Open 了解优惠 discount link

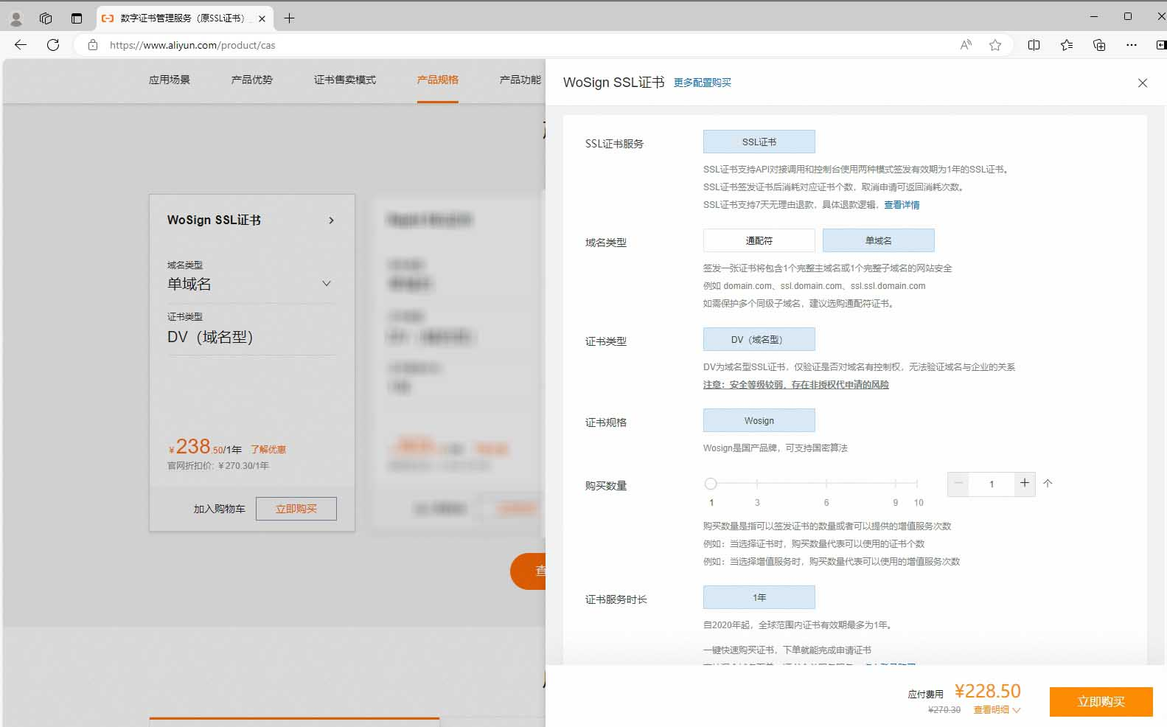pyautogui.click(x=268, y=449)
